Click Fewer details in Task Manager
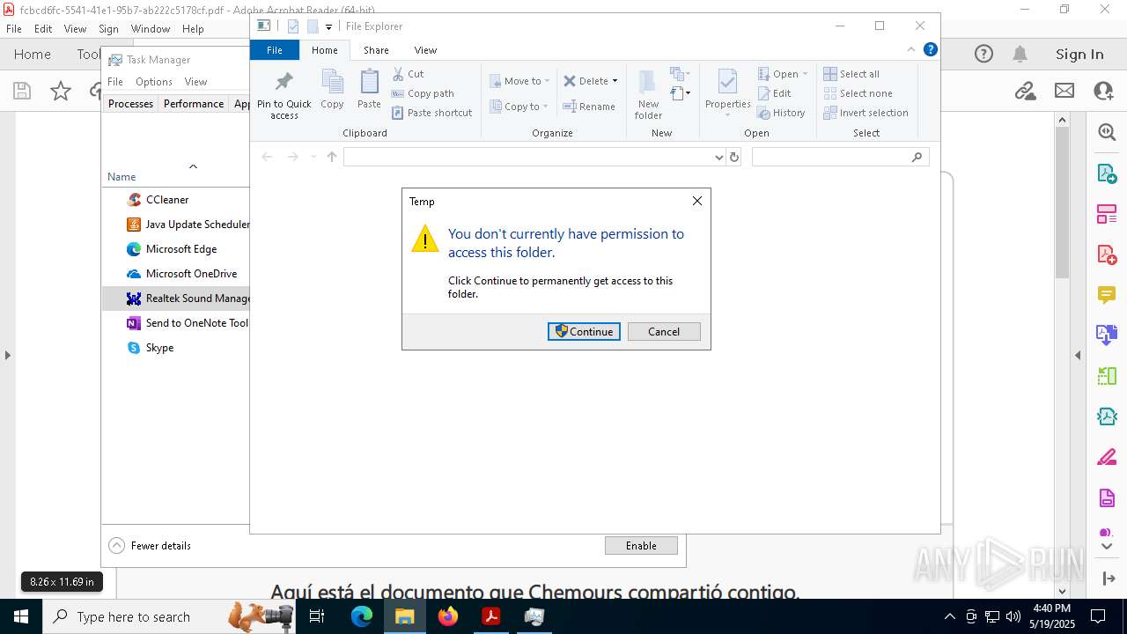Screen dimensions: 1127x634 pyautogui.click(x=150, y=545)
